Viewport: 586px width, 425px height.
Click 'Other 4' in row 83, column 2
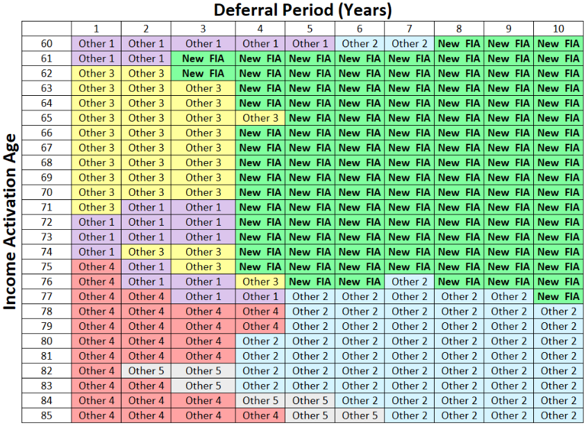click(x=146, y=385)
